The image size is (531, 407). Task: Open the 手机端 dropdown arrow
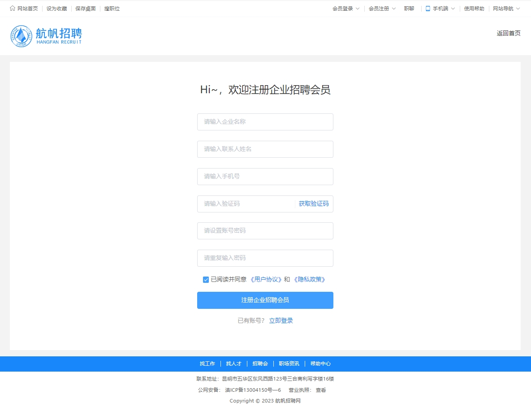(453, 9)
